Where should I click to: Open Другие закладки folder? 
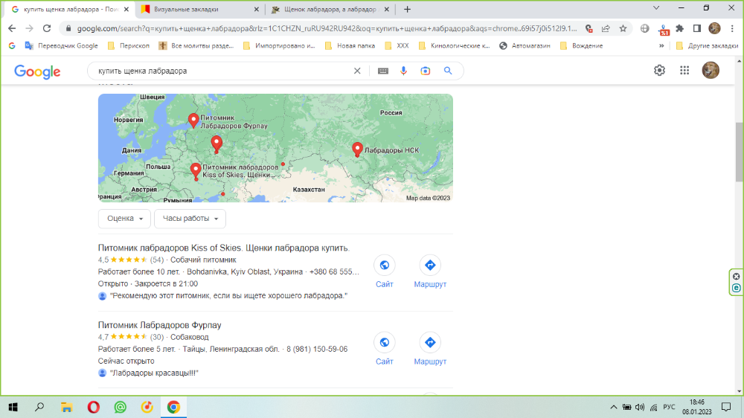point(707,45)
